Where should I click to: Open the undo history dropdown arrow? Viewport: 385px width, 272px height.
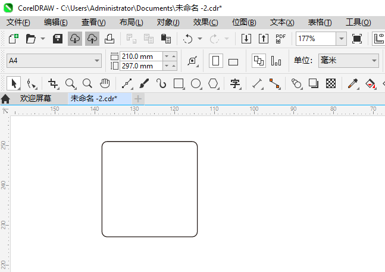(x=200, y=39)
